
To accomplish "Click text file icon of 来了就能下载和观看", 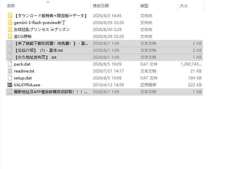I will (x=10, y=43).
